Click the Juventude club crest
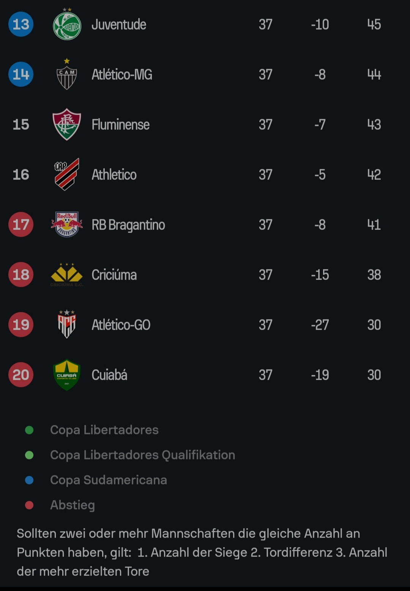 coord(67,25)
